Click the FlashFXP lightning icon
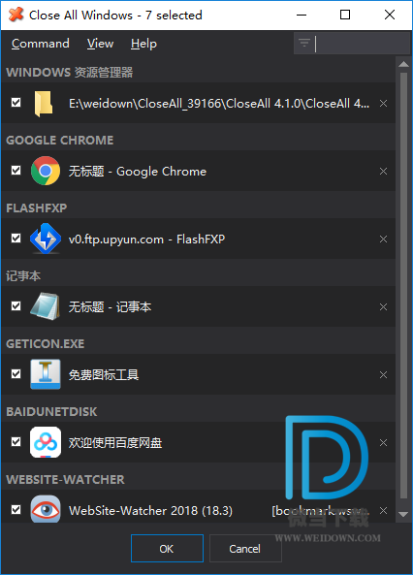The width and height of the screenshot is (413, 575). click(x=46, y=239)
